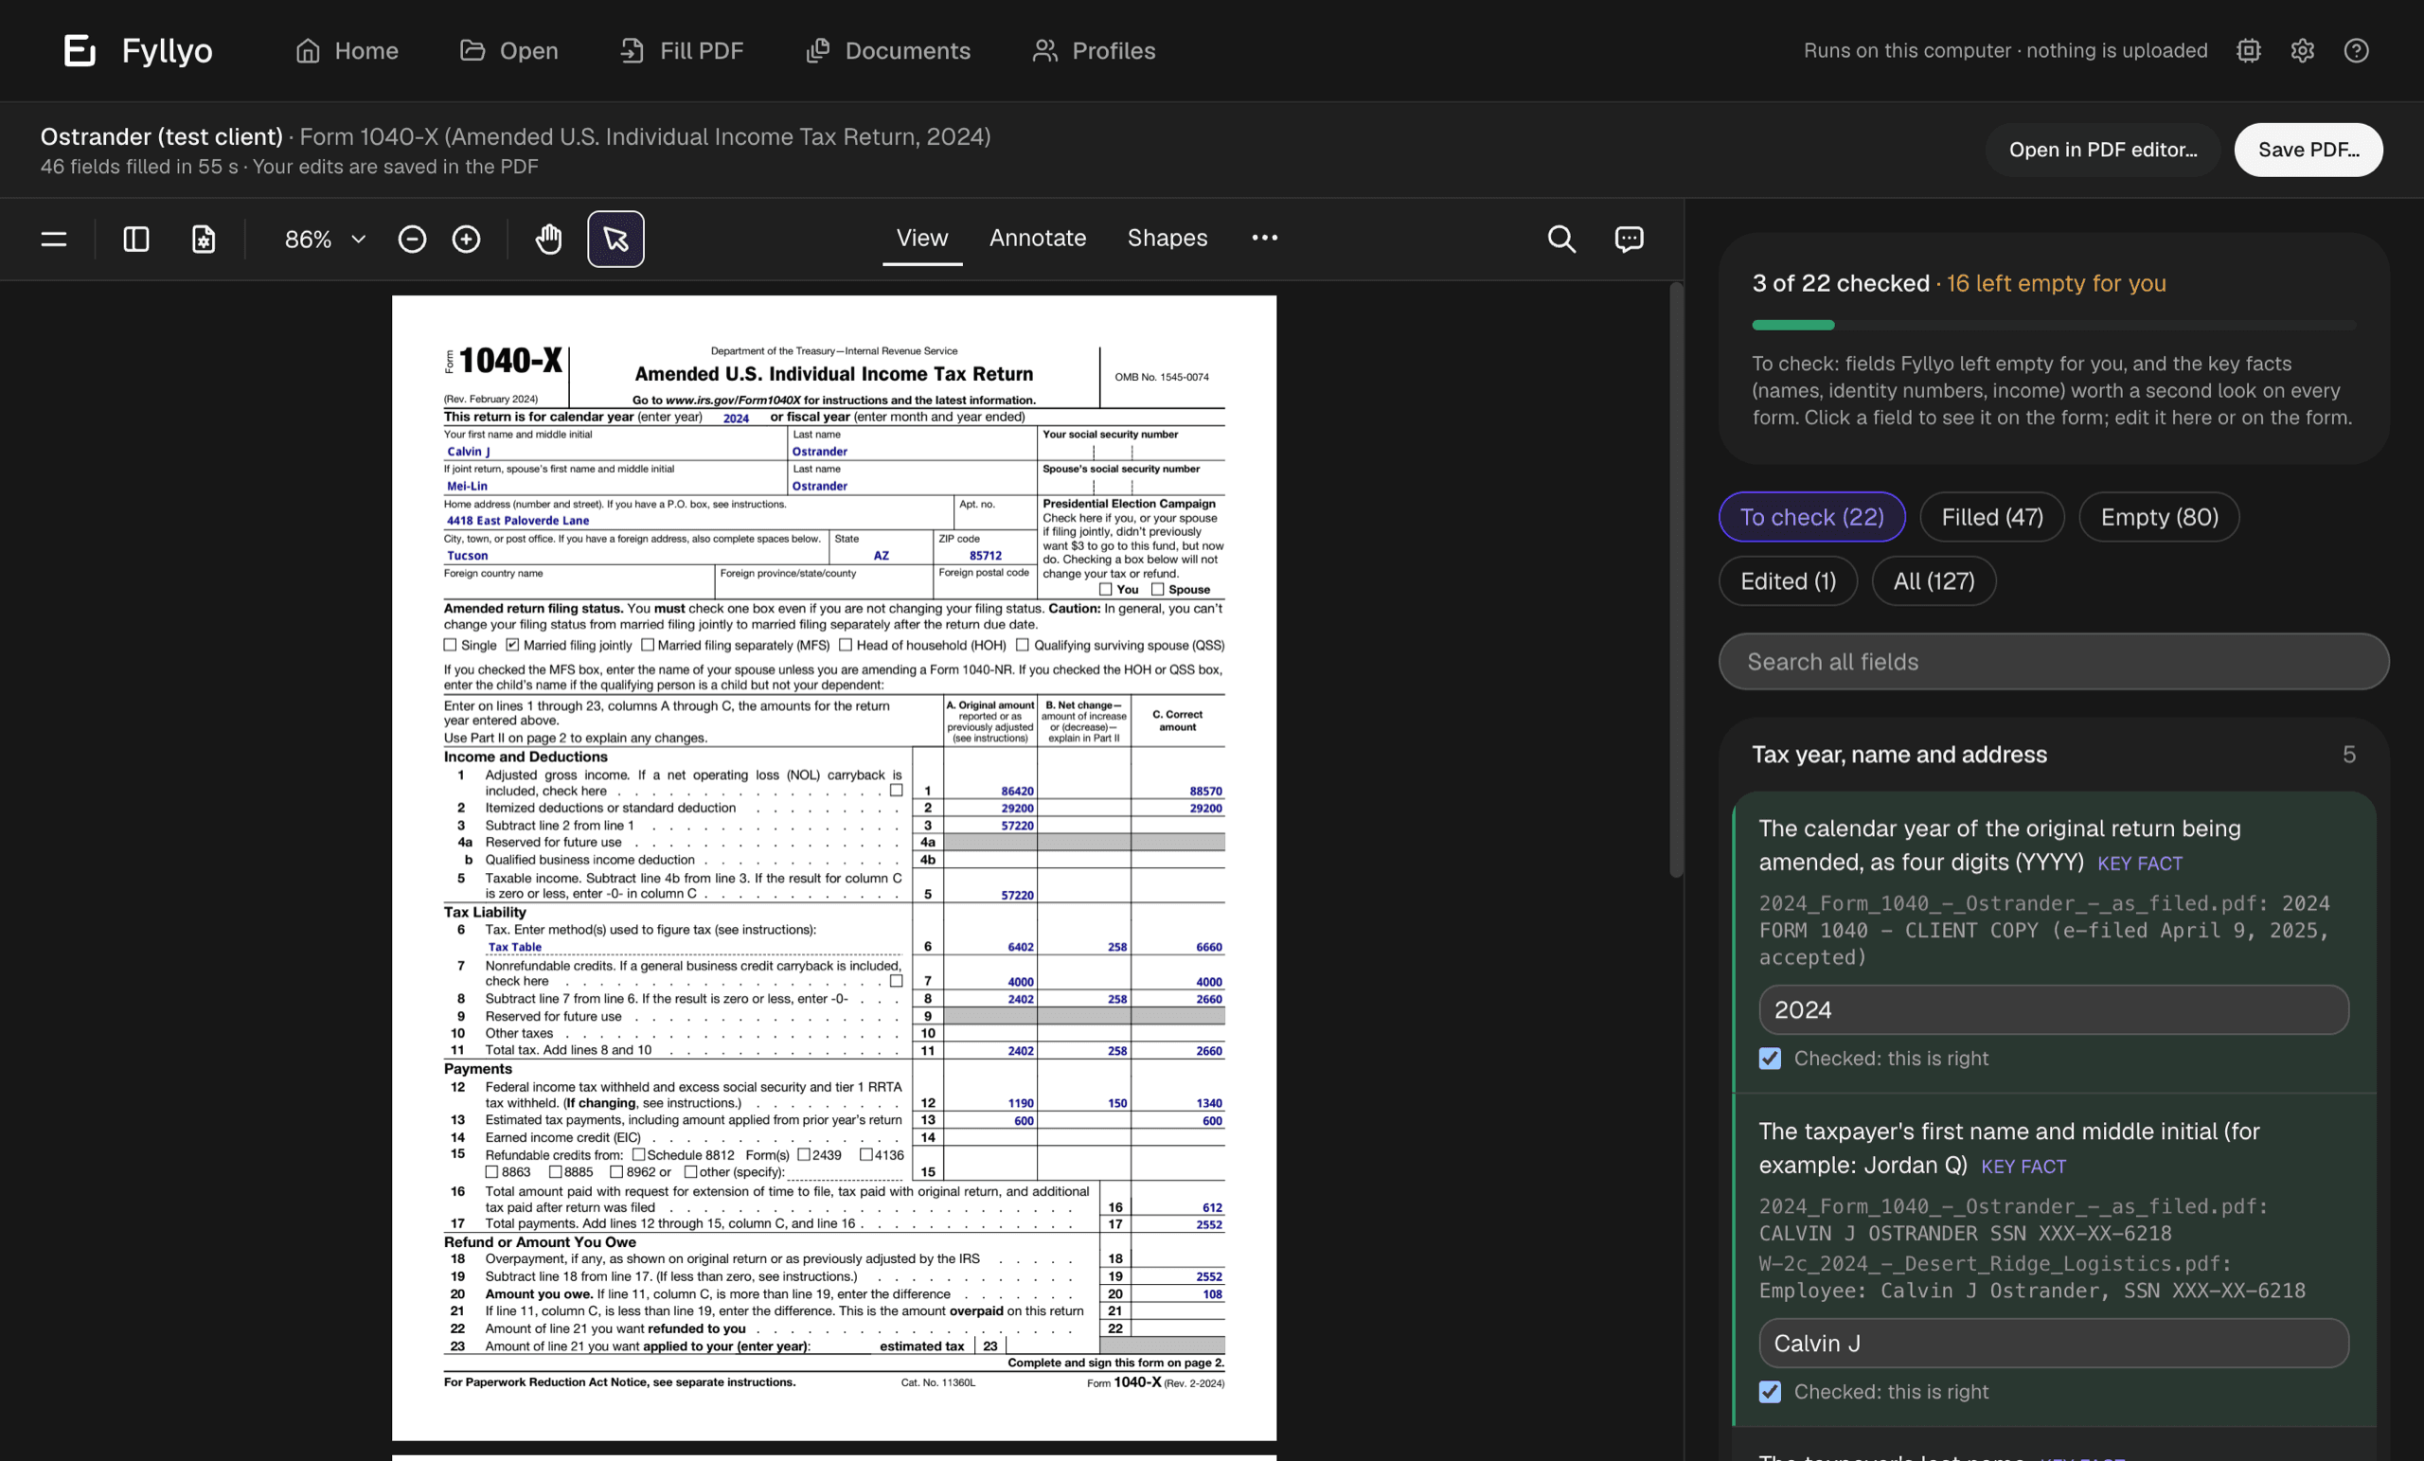Screen dimensions: 2424x1461
Task: Open more tools via the three dots
Action: 1265,238
